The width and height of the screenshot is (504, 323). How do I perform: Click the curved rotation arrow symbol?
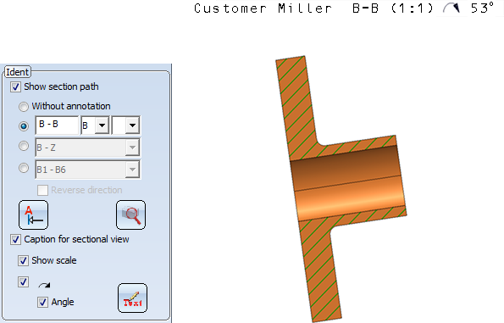click(44, 285)
